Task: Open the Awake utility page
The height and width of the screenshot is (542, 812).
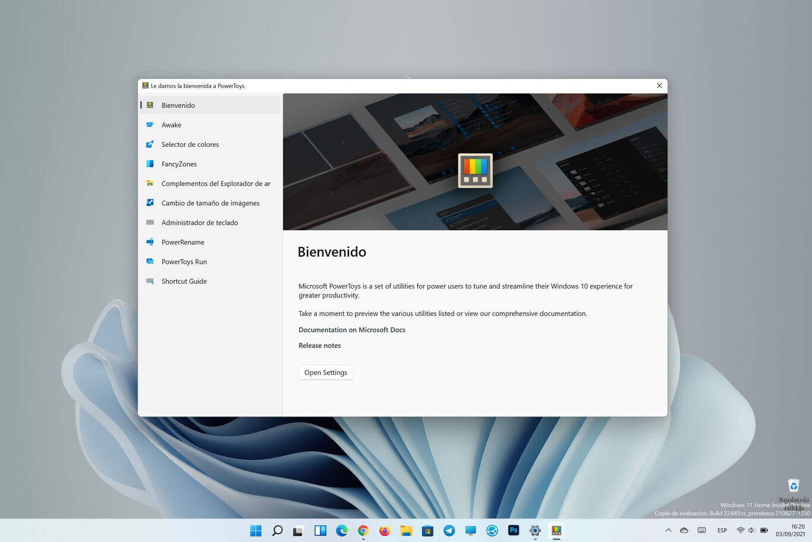Action: 210,125
